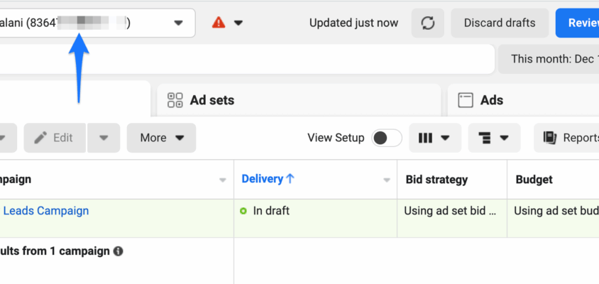Click the Ads panel icon
This screenshot has height=284, width=599.
click(x=466, y=100)
